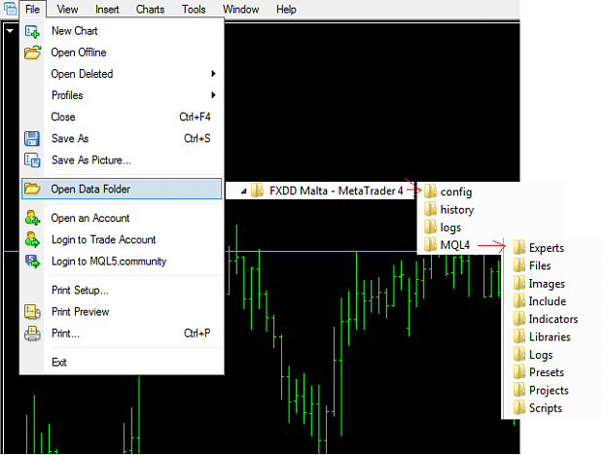Viewport: 608px width, 455px height.
Task: Select the MQL4 folder label
Action: 455,245
